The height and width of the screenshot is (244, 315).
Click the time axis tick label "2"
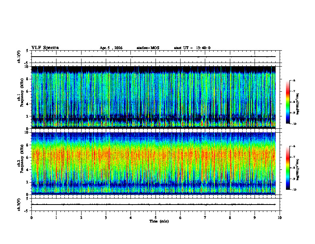81,218
